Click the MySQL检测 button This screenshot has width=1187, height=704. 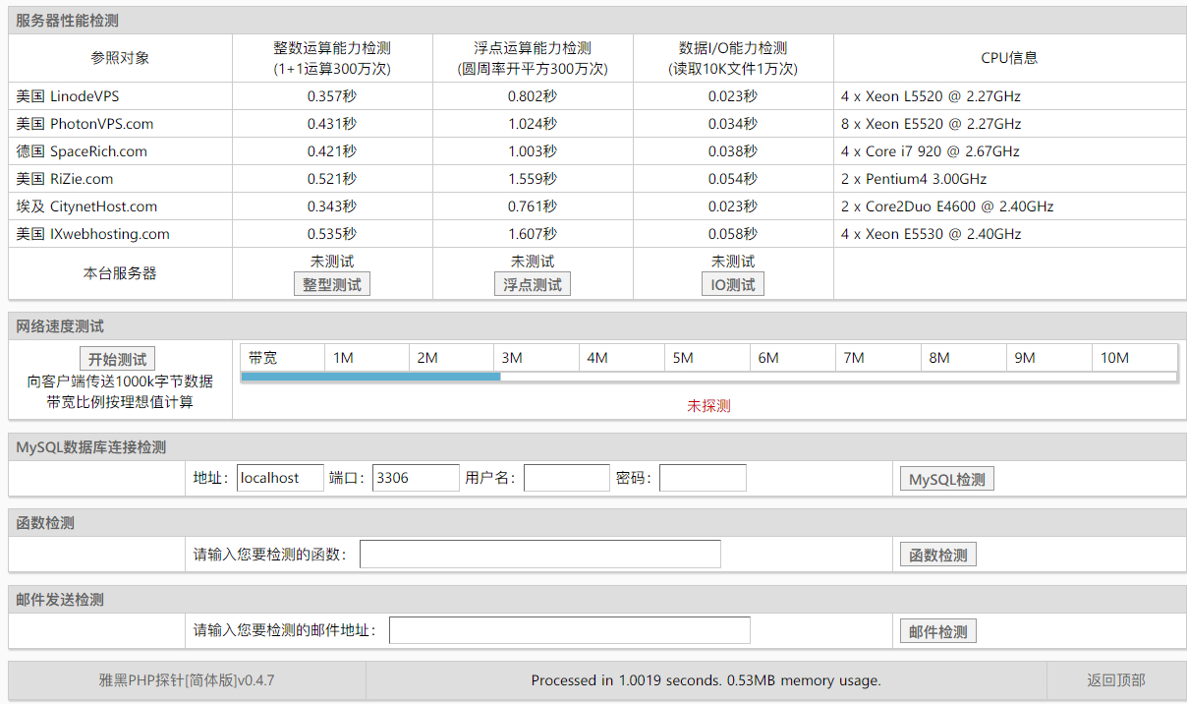pos(946,479)
